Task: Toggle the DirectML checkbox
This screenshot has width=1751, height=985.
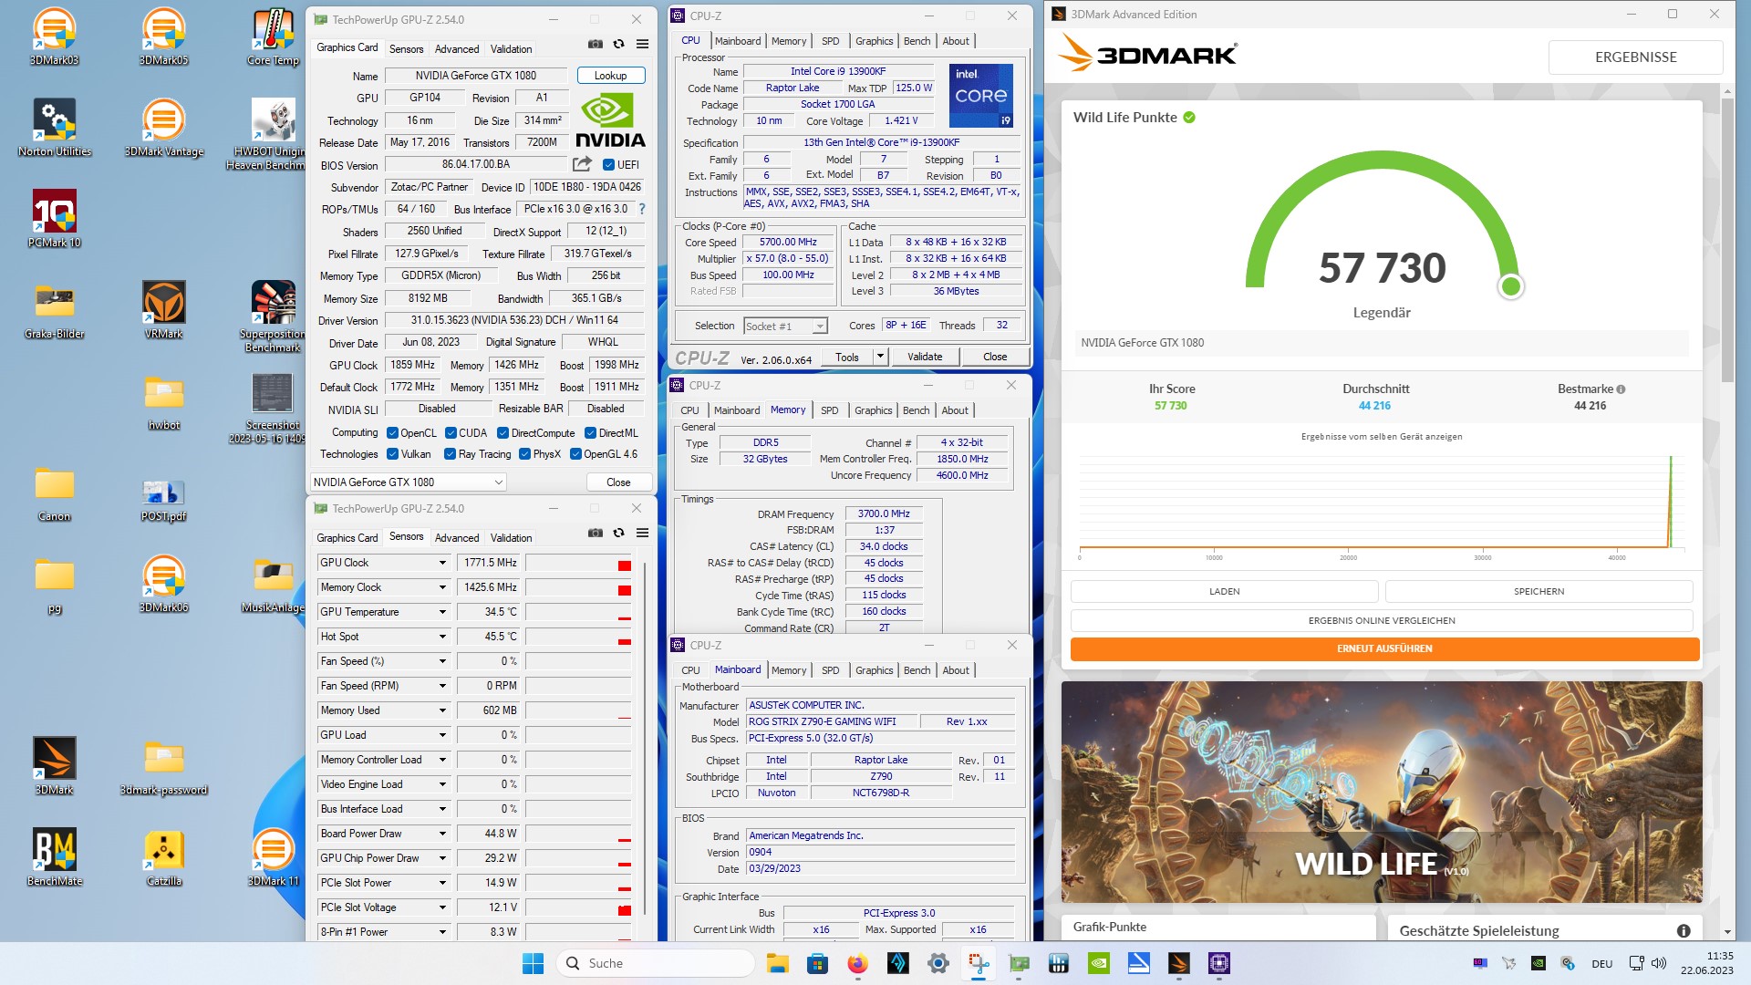Action: tap(590, 433)
